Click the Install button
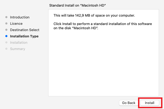164x109 pixels. tap(150, 103)
